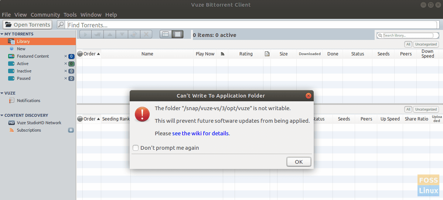This screenshot has width=443, height=200.
Task: Click the Open Torrents folder button
Action: 28,25
